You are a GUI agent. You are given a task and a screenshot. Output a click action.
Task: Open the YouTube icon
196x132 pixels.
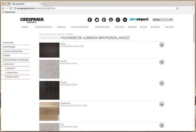tap(111, 20)
